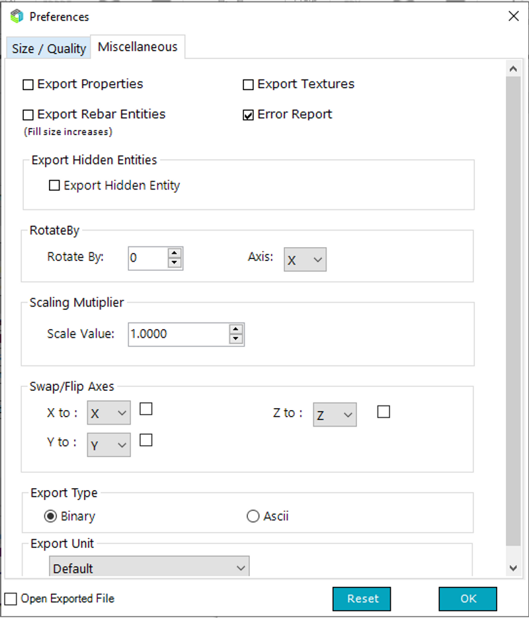
Task: Enable the Export Properties checkbox
Action: point(28,85)
